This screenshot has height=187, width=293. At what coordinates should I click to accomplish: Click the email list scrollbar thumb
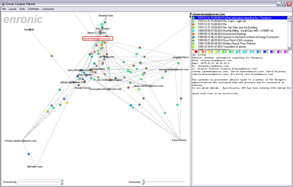[x=289, y=21]
